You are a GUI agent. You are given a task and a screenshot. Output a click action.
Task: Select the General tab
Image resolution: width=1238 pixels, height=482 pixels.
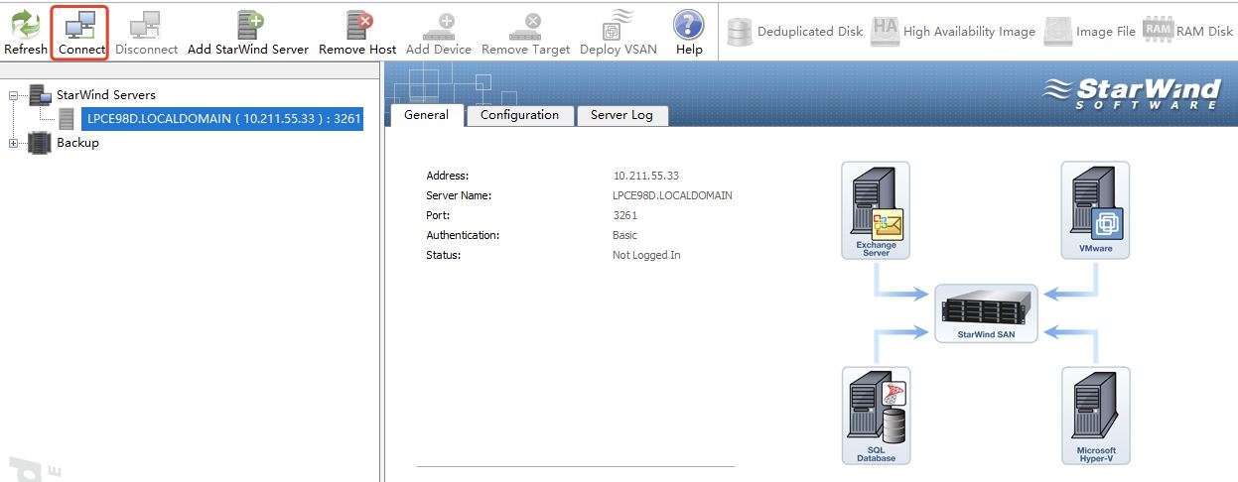[427, 115]
